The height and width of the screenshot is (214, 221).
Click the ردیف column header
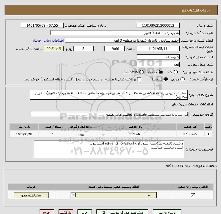pyautogui.click(x=208, y=127)
